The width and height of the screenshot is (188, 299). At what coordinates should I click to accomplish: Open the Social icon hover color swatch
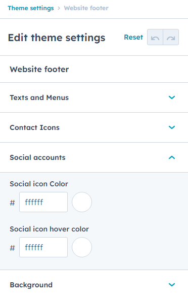point(82,247)
